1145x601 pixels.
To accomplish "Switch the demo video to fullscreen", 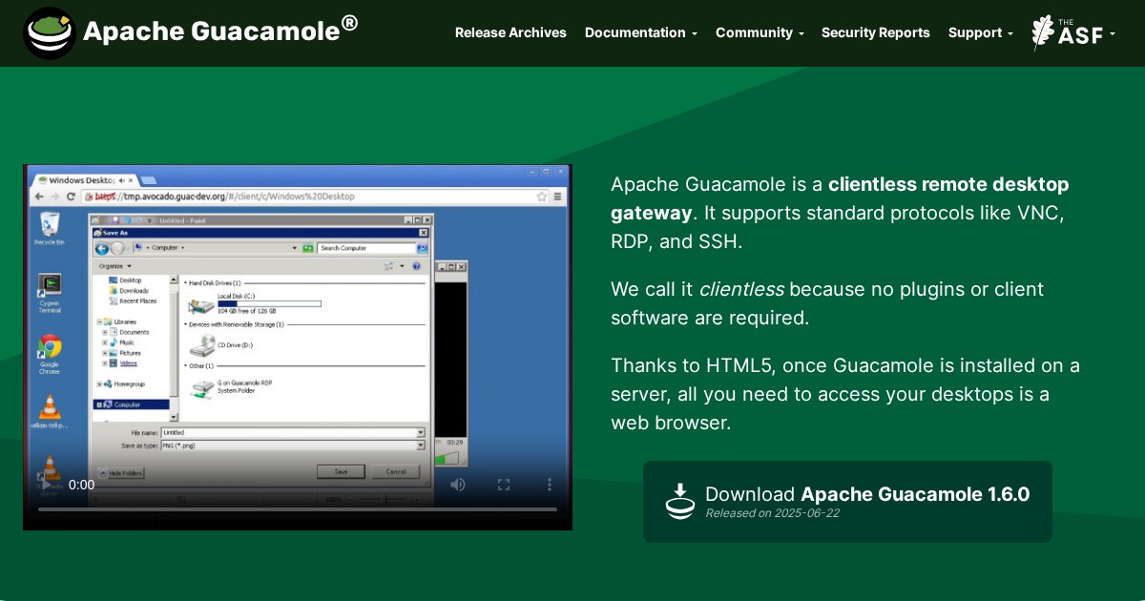I will (x=504, y=485).
